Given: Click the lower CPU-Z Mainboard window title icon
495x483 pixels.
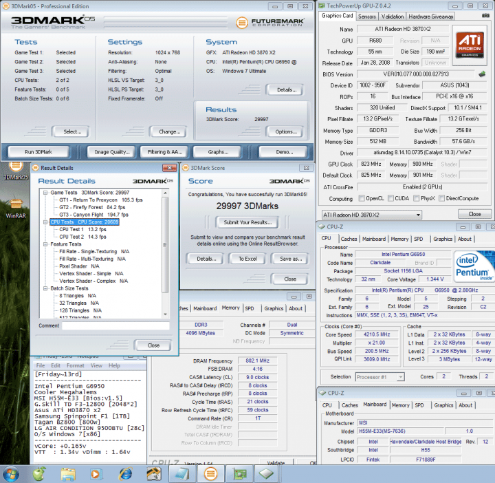Looking at the screenshot, I should (x=322, y=393).
